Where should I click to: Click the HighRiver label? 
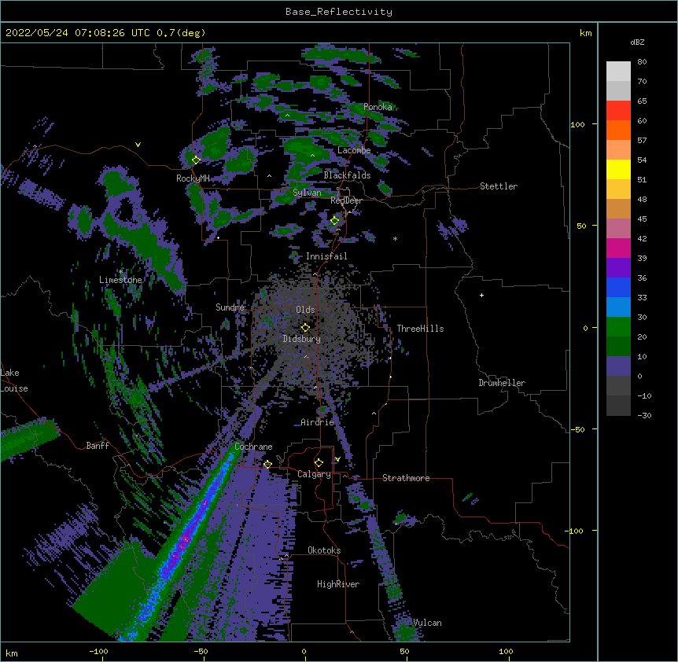click(338, 584)
